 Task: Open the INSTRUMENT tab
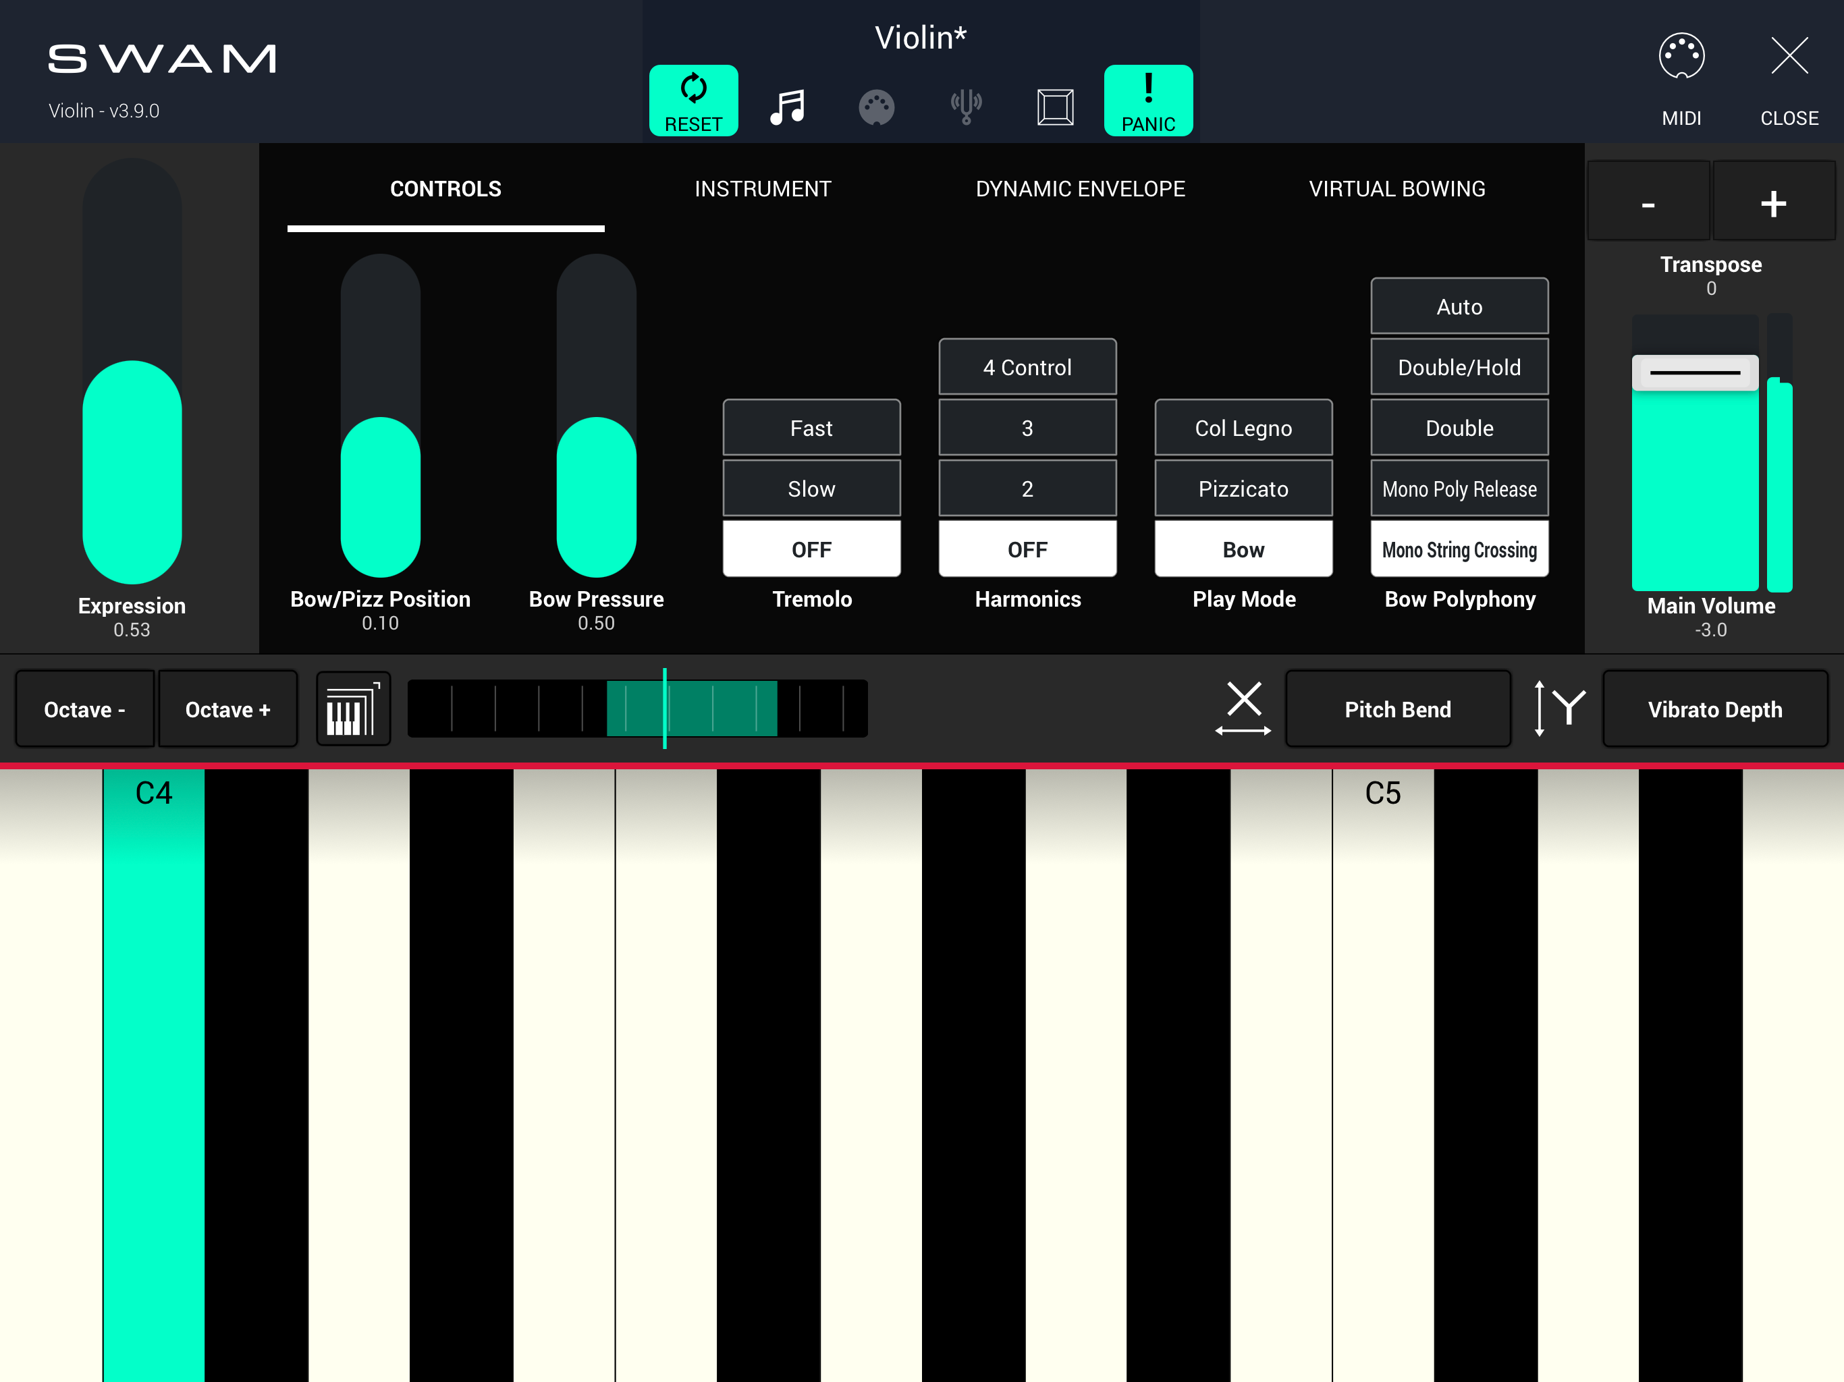coord(763,189)
